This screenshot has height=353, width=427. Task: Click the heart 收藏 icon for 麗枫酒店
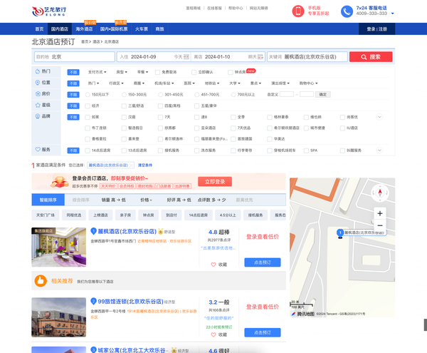213,265
